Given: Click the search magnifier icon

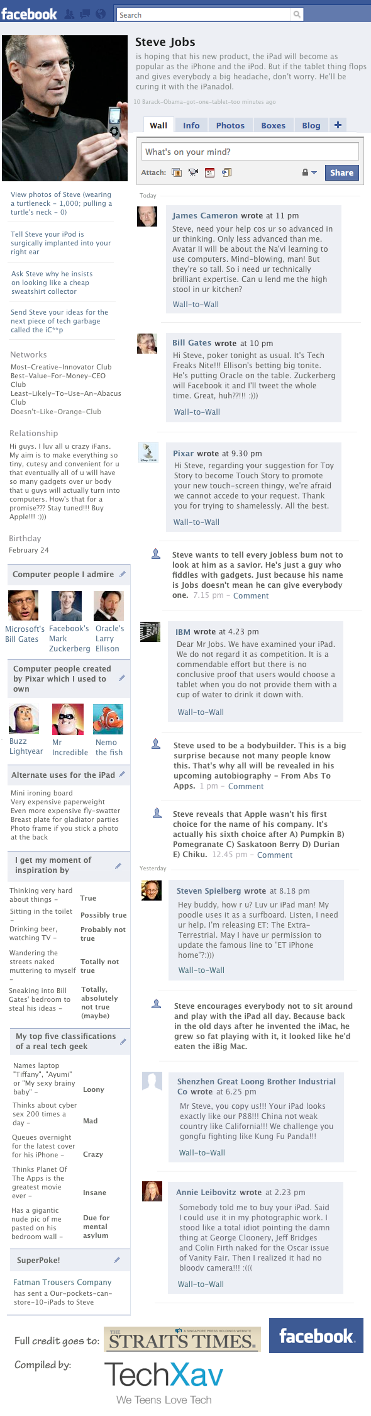Looking at the screenshot, I should point(296,14).
